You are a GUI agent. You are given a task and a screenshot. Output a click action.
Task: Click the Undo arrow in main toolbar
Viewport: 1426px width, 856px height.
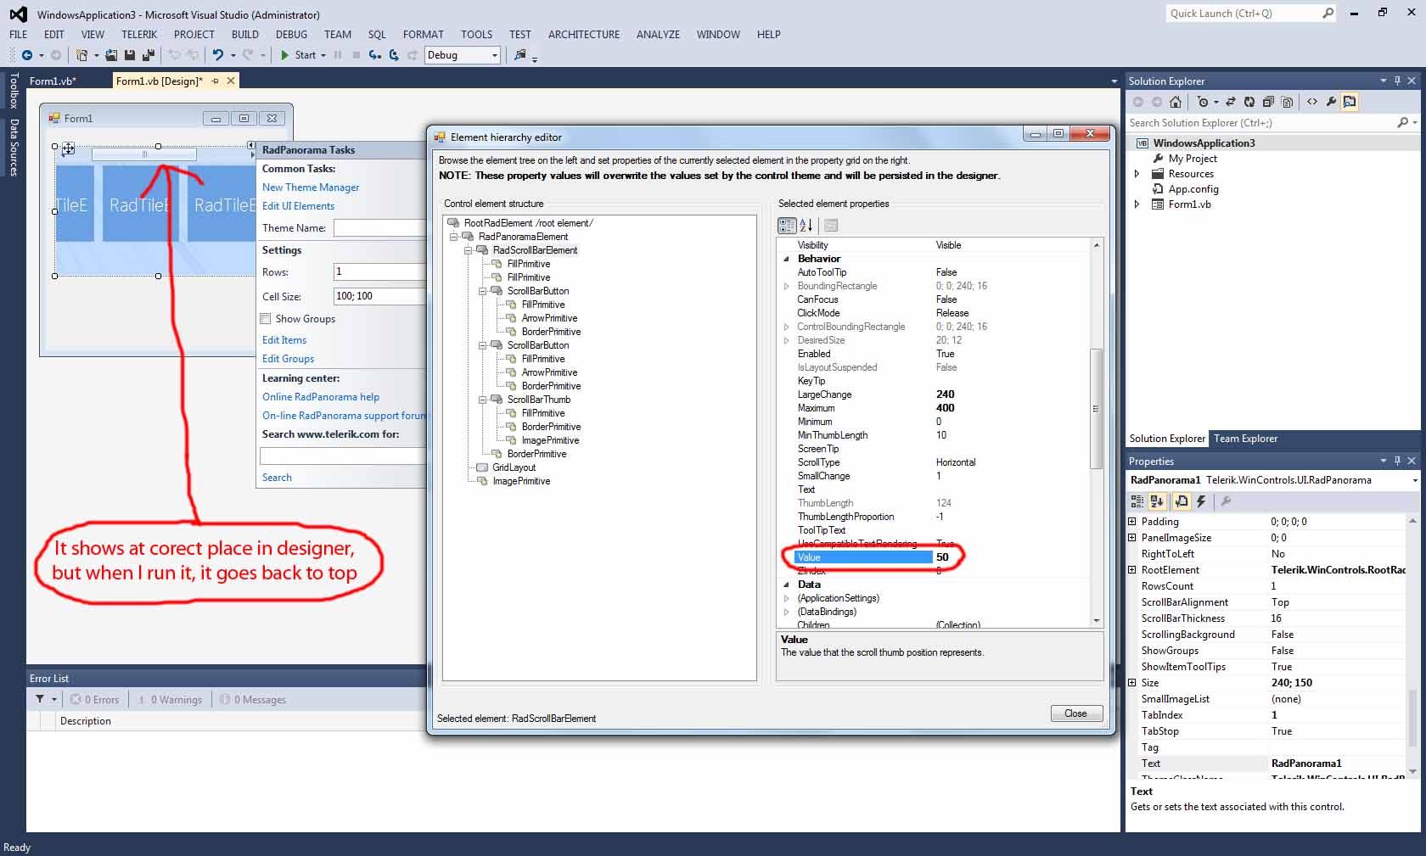point(218,55)
